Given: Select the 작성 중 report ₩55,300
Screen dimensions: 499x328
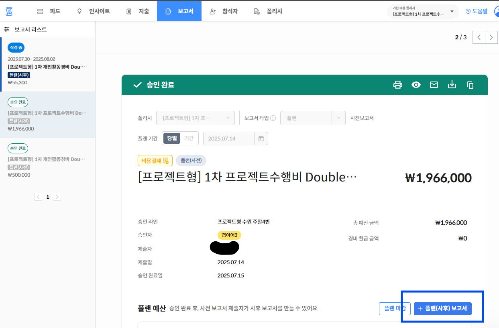Looking at the screenshot, I should tap(48, 65).
